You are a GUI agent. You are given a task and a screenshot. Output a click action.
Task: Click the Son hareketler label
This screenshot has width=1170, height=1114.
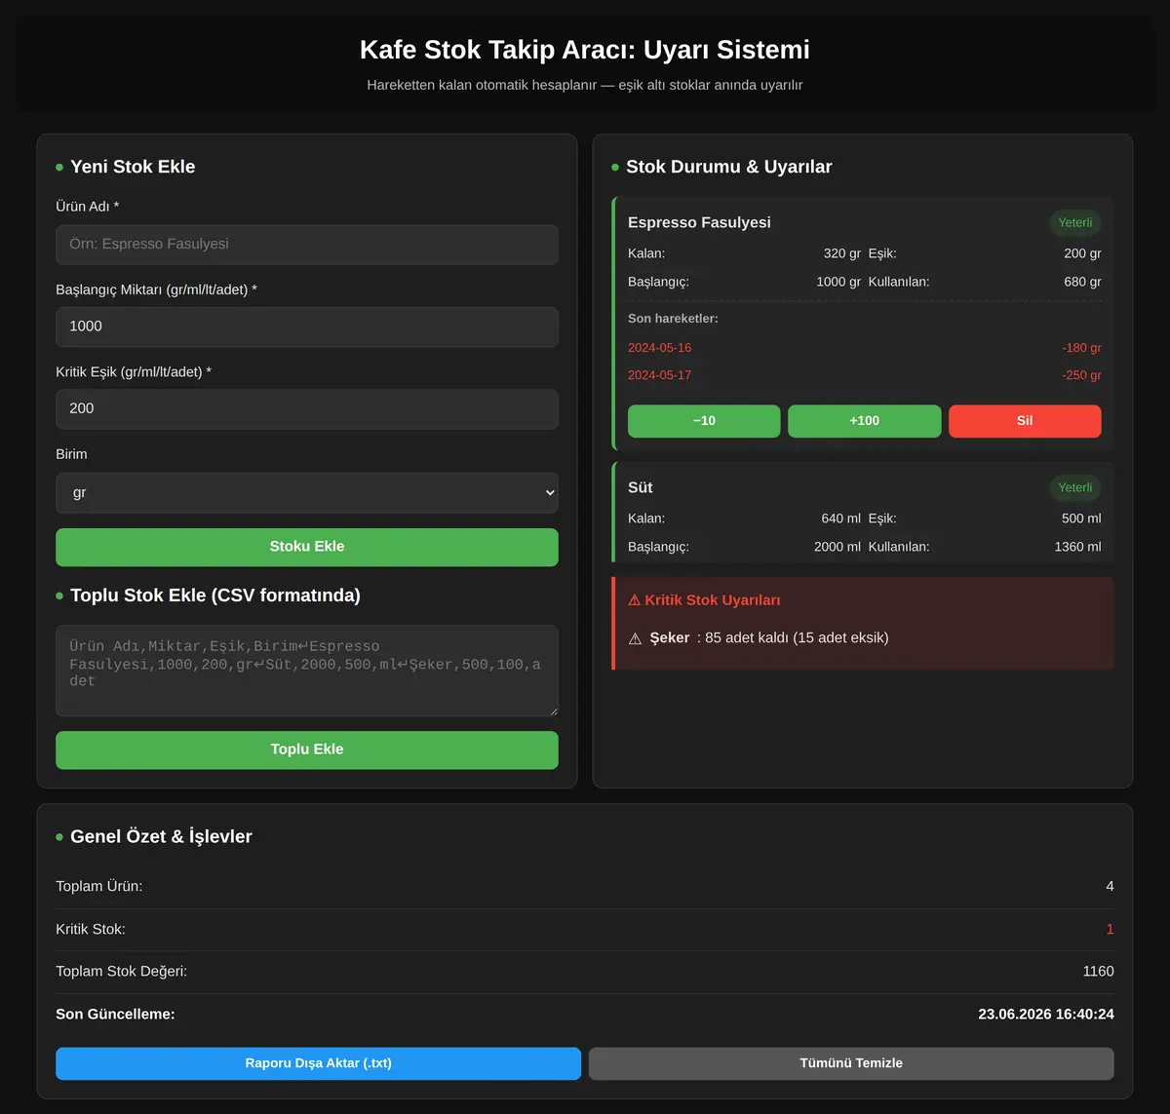tap(673, 319)
